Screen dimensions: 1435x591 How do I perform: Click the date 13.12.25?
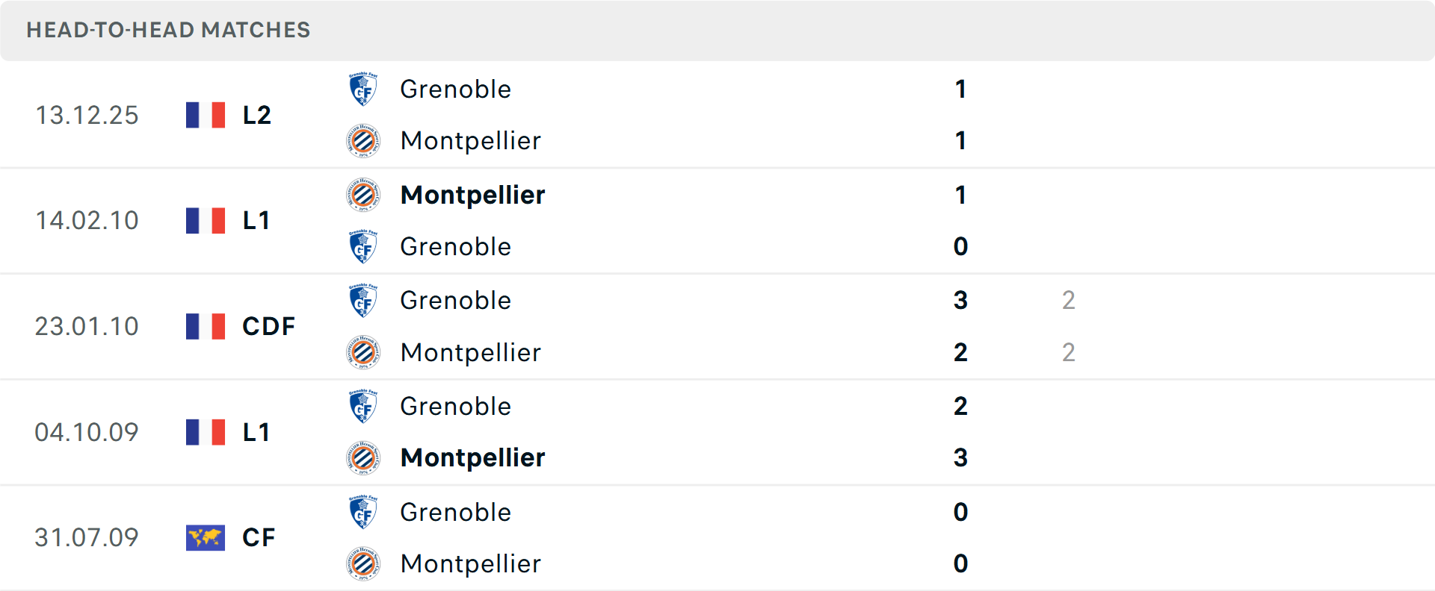click(x=87, y=114)
